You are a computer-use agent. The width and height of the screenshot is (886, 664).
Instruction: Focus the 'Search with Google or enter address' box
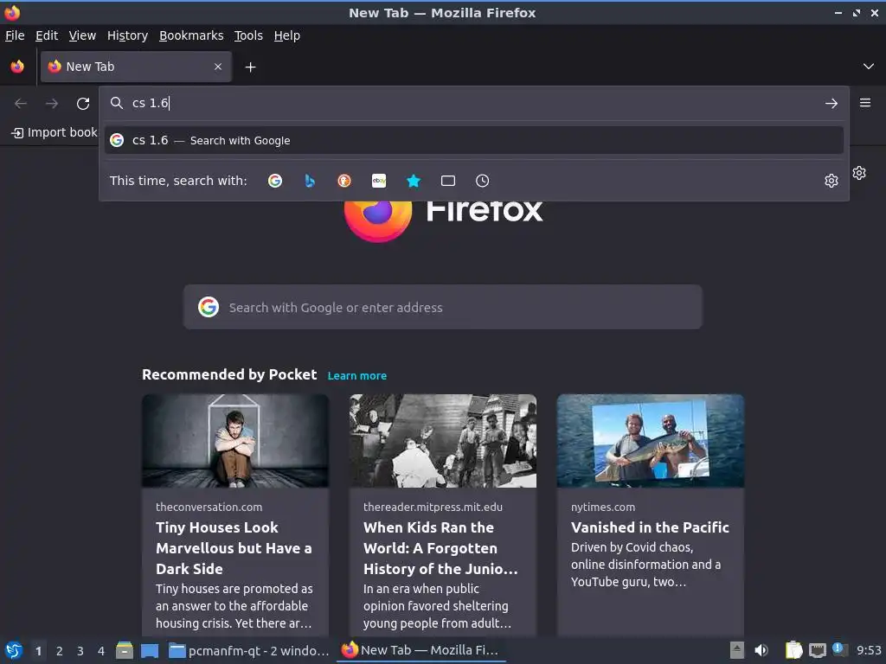pos(442,307)
